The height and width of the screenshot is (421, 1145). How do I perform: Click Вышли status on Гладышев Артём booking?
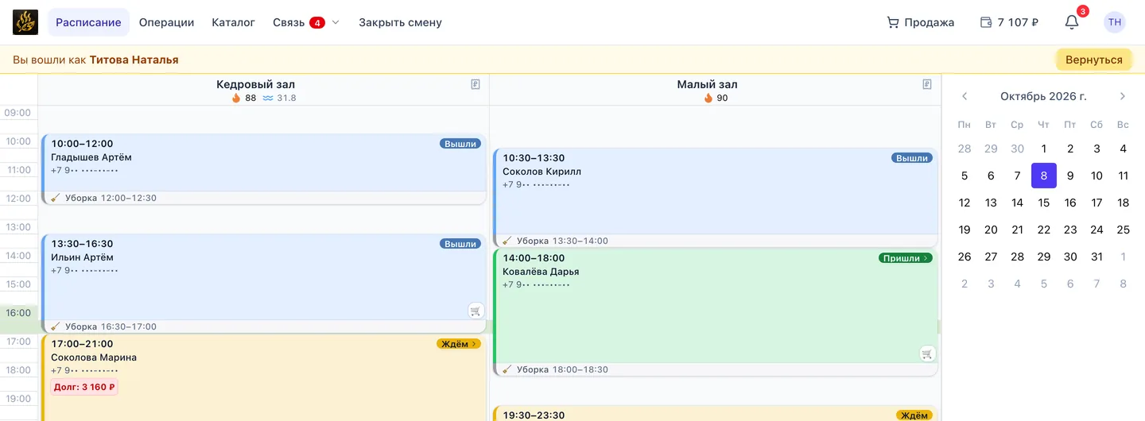(460, 144)
